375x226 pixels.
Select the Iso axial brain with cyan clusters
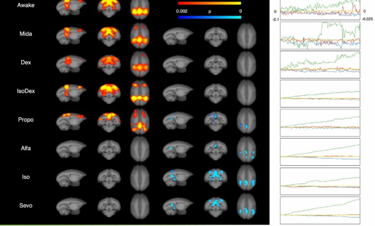pyautogui.click(x=247, y=178)
